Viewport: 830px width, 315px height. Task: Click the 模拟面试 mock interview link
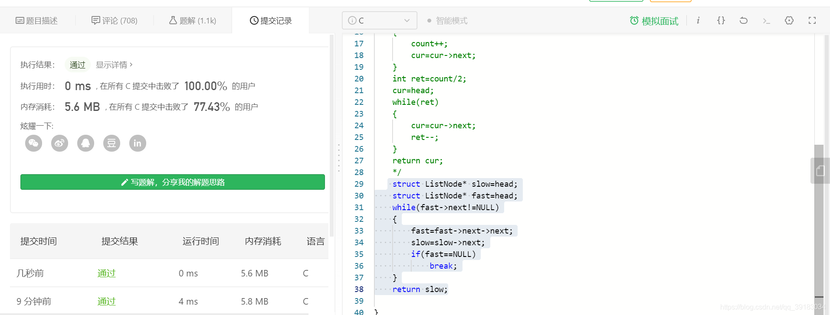(x=654, y=21)
